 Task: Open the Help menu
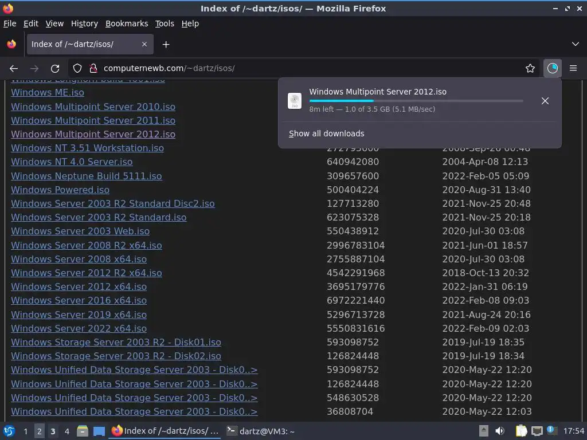[x=190, y=23]
